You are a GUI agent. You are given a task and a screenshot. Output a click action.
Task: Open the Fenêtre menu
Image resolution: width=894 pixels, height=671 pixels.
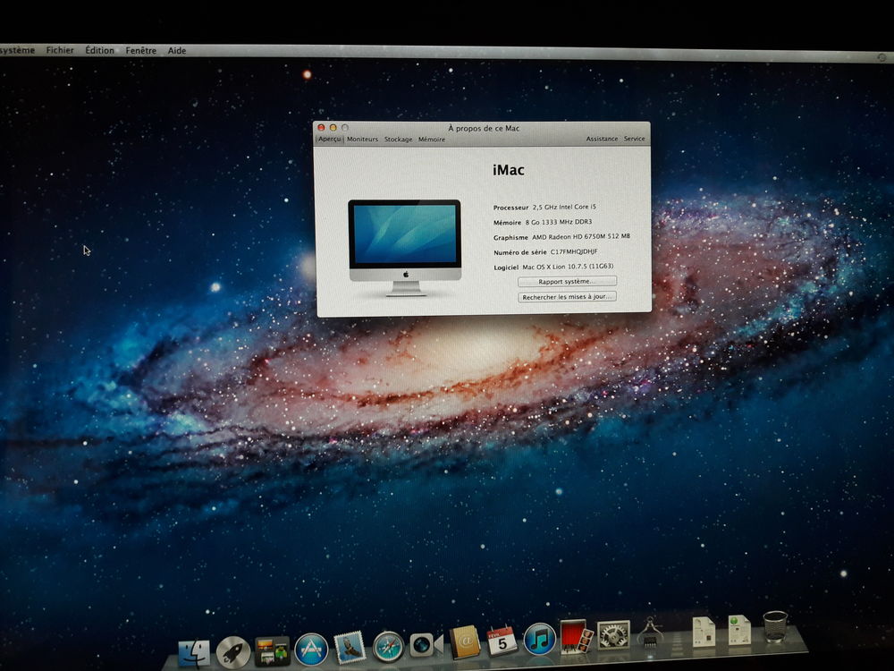[141, 50]
